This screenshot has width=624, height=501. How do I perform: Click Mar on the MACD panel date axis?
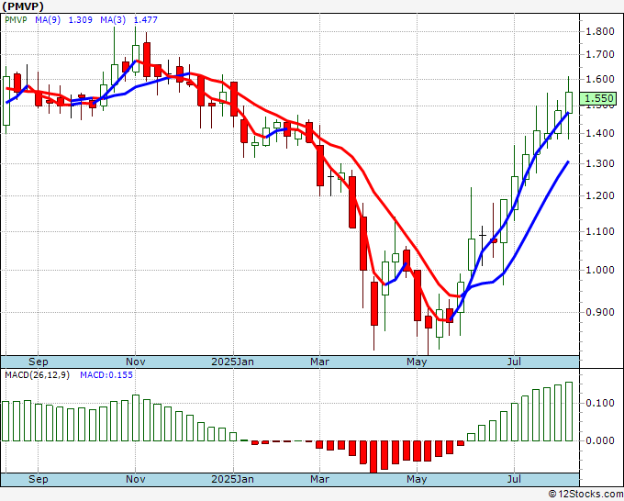click(319, 479)
